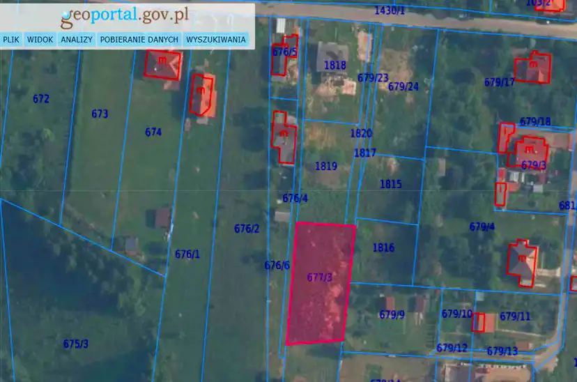Select parcel 1816 on the map
577x382 pixels.
pyautogui.click(x=383, y=248)
